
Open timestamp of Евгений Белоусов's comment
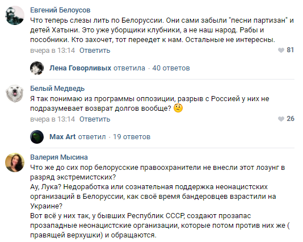[53, 51]
